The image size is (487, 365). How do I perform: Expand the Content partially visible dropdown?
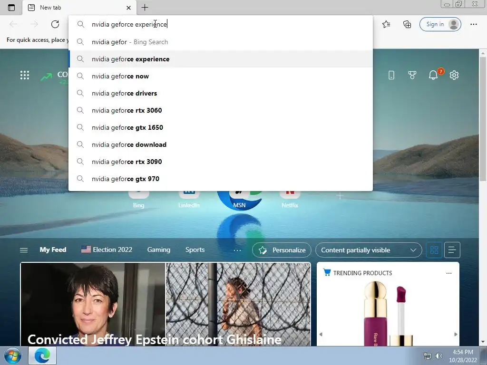pos(369,250)
